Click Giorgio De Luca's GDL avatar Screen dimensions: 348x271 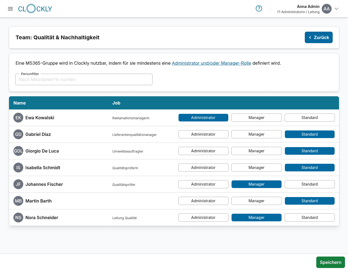point(18,151)
